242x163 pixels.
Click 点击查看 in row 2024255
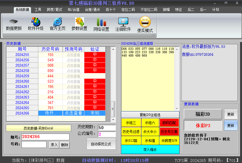(73, 55)
